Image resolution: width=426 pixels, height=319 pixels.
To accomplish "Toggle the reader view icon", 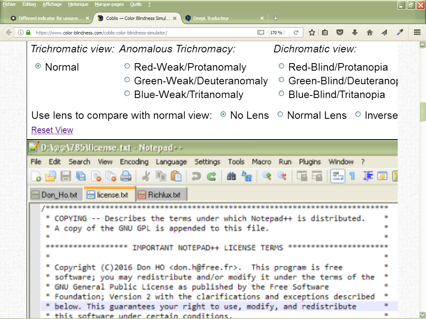I will point(261,32).
